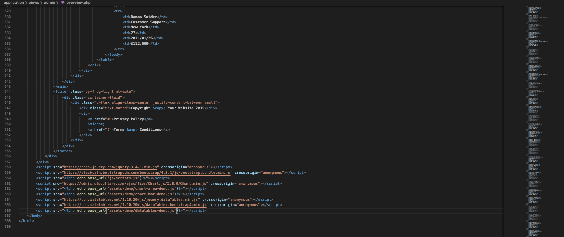Click the closing </footer> tag
This screenshot has height=237, width=564.
coord(63,151)
